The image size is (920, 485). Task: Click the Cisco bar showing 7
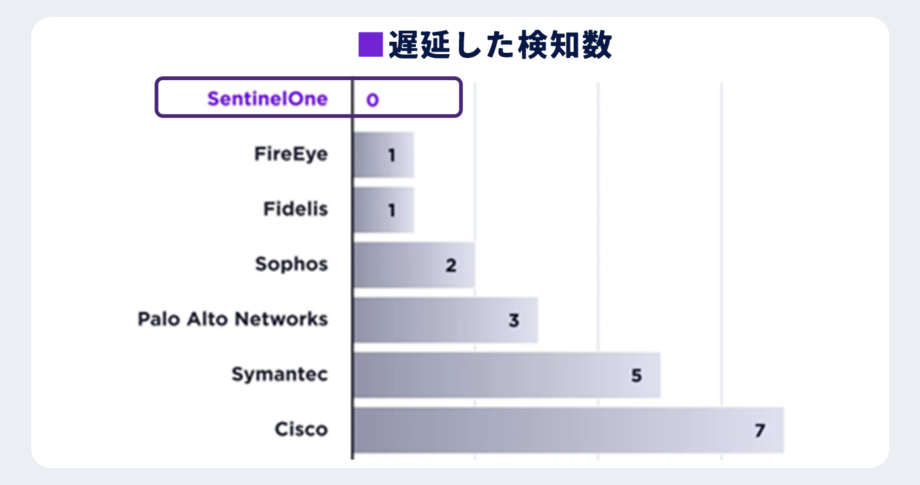point(569,430)
